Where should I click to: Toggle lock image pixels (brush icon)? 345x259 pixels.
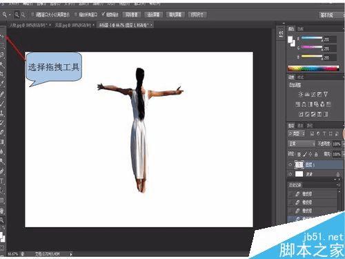pyautogui.click(x=305, y=154)
